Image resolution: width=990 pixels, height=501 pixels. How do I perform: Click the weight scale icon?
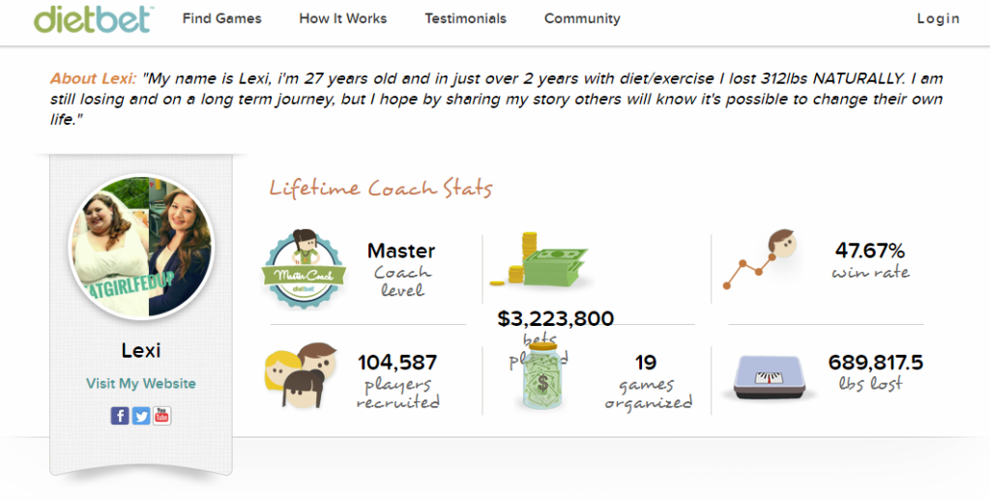pyautogui.click(x=770, y=376)
